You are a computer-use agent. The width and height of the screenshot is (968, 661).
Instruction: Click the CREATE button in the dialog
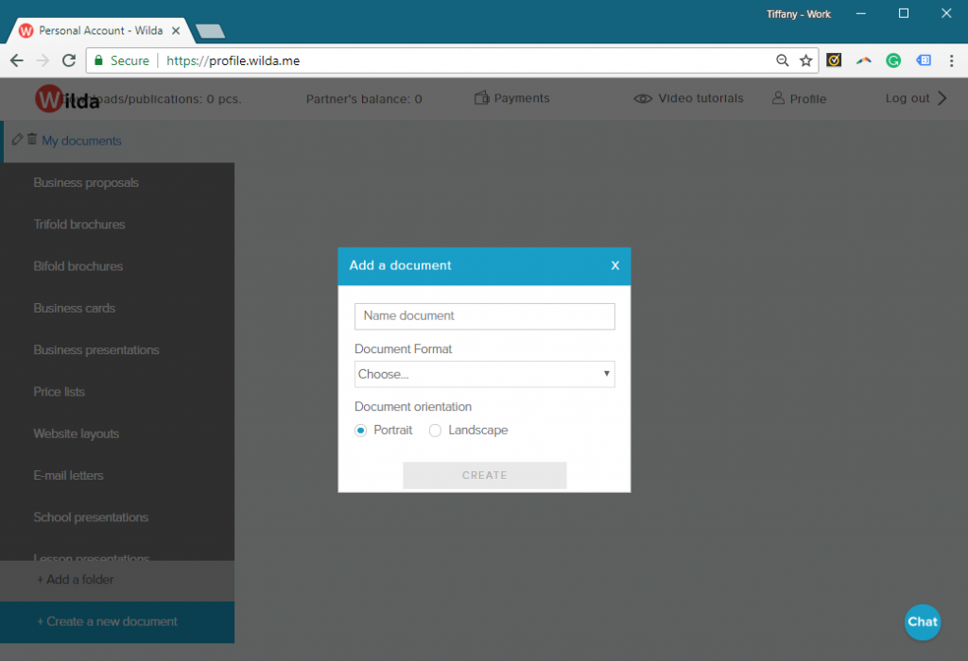[484, 475]
